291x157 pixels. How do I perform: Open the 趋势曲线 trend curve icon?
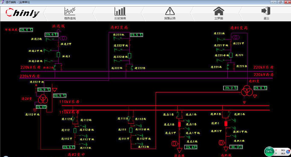70,11
